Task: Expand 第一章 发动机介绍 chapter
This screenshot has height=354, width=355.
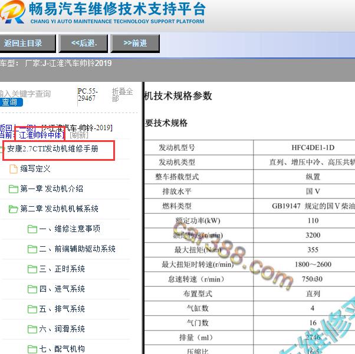Action: pos(52,188)
